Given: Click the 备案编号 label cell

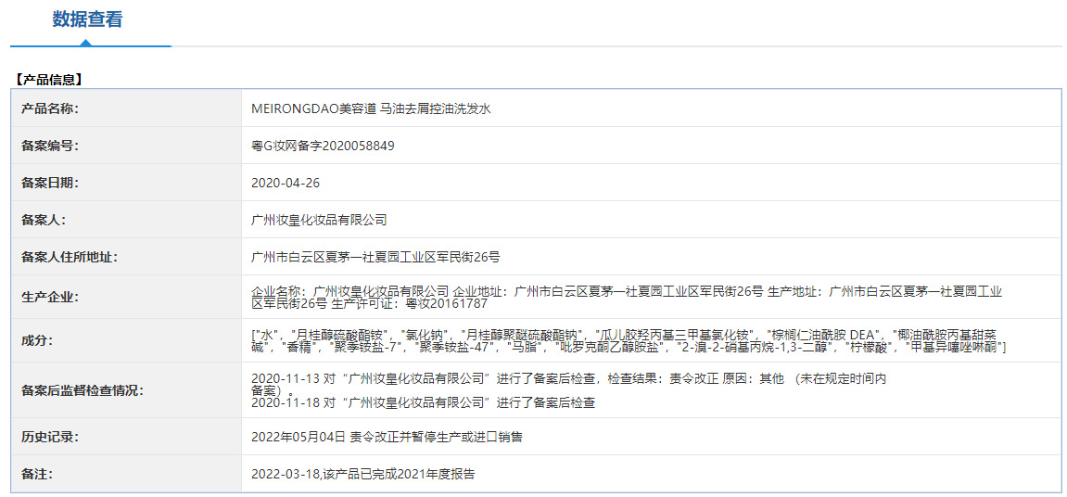Looking at the screenshot, I should point(126,146).
